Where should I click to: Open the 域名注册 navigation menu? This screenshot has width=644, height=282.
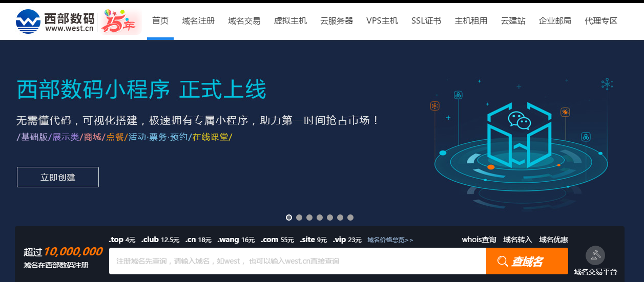pos(198,21)
